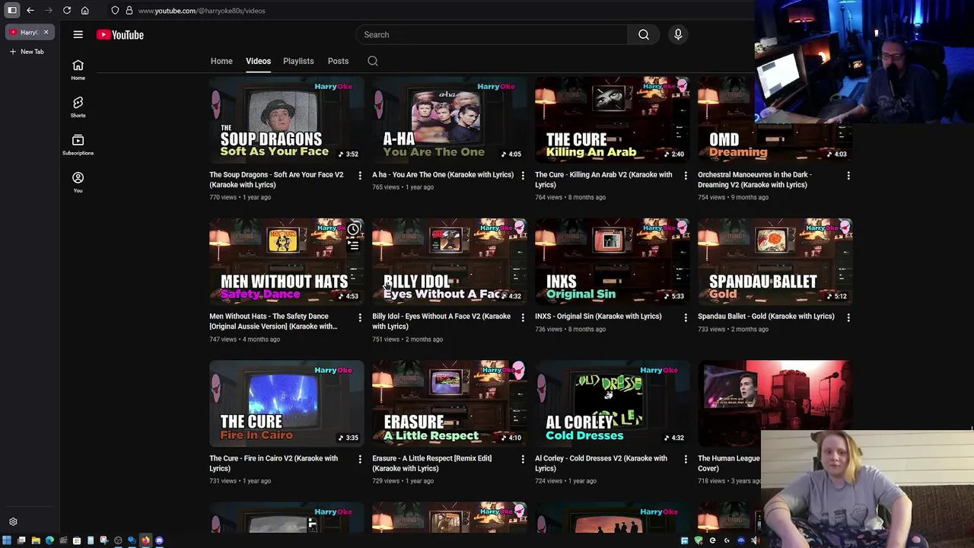Open File Explorer folder in taskbar
This screenshot has height=548, width=974.
(x=36, y=540)
